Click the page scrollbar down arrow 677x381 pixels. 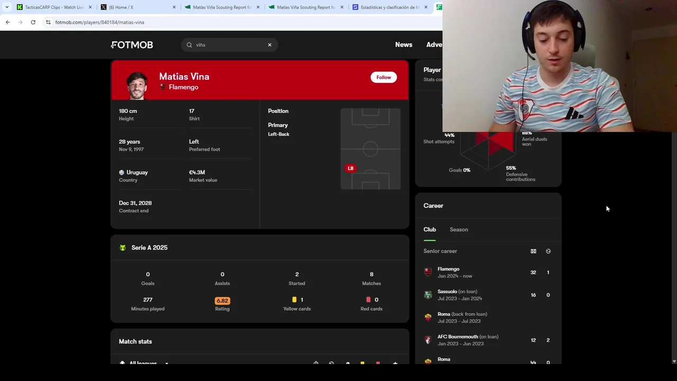[674, 361]
